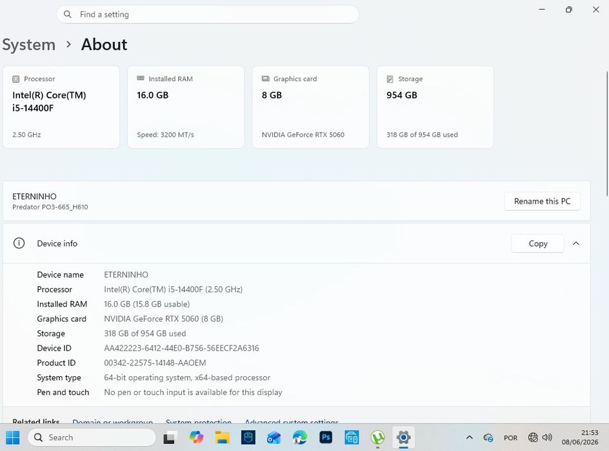Open POR language input switcher
Viewport: 609px width, 451px height.
point(510,438)
